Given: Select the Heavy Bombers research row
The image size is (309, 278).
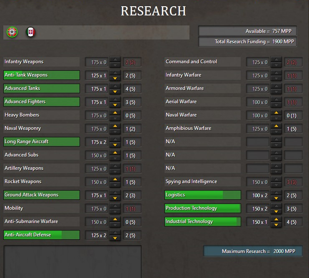Looking at the screenshot, I should point(42,115).
